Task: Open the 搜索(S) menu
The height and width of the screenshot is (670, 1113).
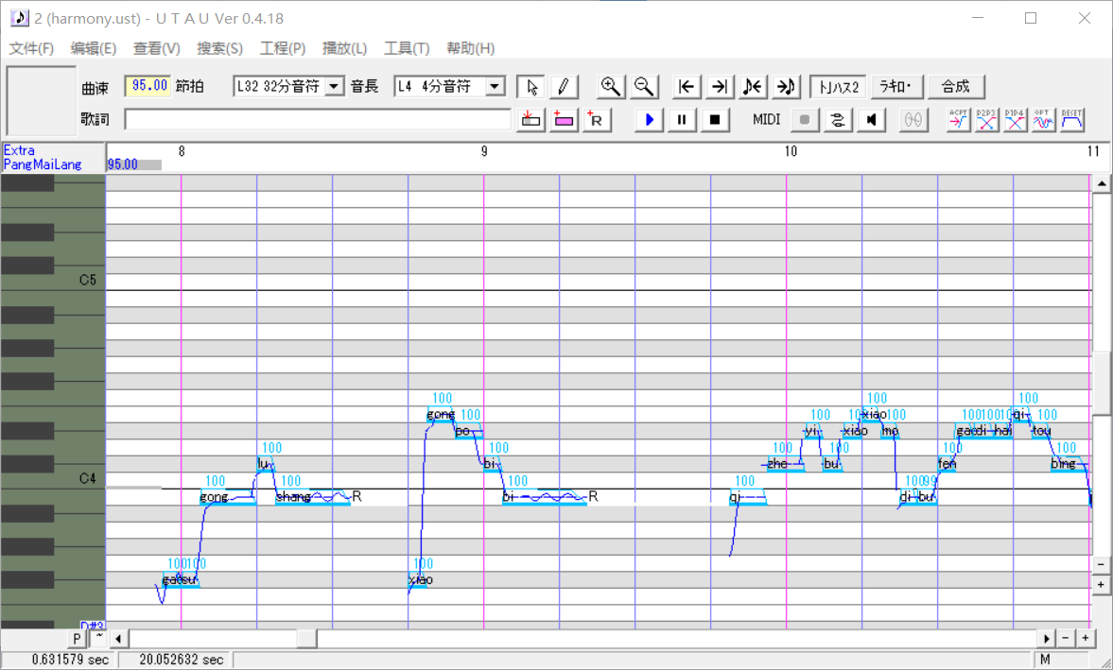Action: click(x=219, y=48)
